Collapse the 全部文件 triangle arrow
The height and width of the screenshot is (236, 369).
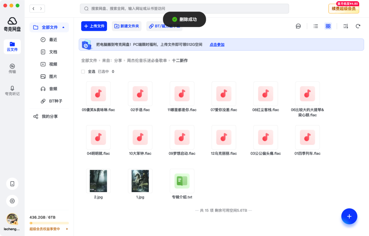point(63,27)
